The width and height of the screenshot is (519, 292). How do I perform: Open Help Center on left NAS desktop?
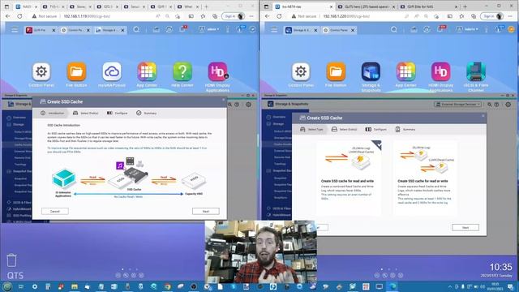coord(182,71)
